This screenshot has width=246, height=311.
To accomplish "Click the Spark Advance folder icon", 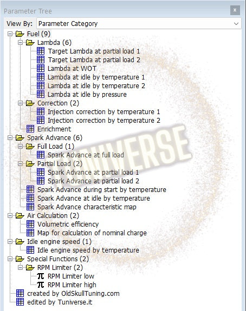I will click(x=20, y=137).
